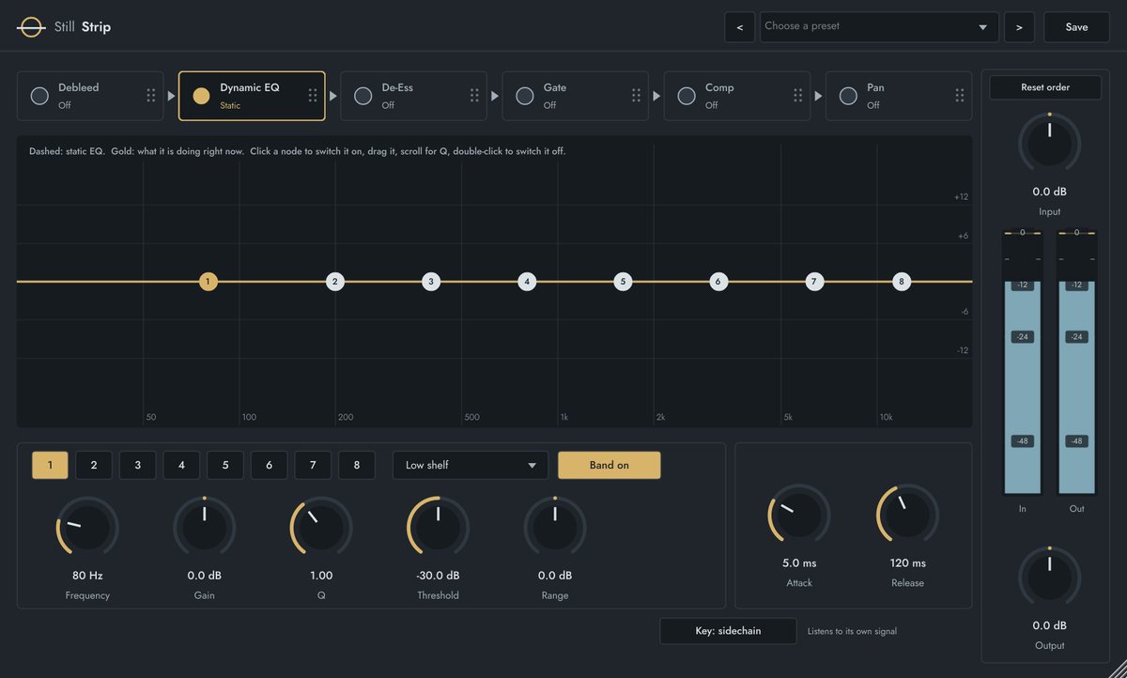Open the Choose a preset dropdown
The image size is (1127, 678).
879,27
